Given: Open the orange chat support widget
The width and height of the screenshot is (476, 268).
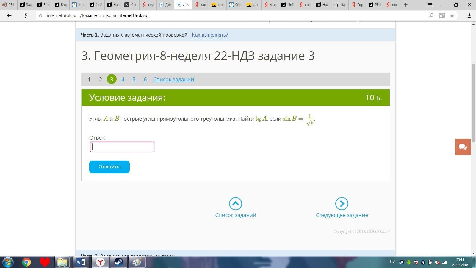Looking at the screenshot, I should [x=463, y=147].
